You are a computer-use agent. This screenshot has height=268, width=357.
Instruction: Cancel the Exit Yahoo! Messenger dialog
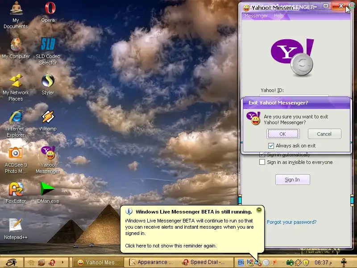coord(324,134)
